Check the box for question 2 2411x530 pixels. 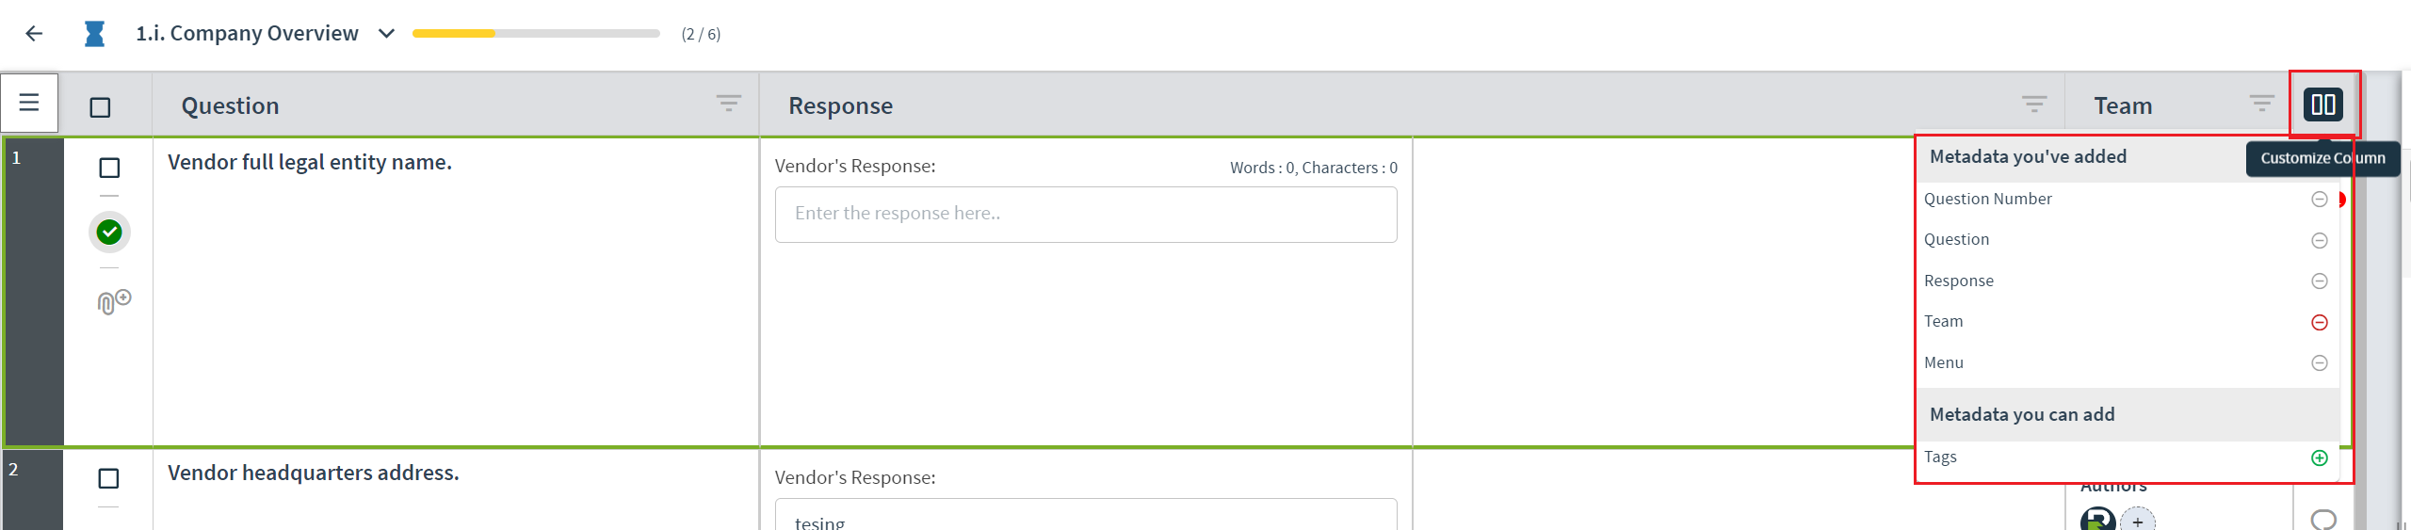pos(108,478)
